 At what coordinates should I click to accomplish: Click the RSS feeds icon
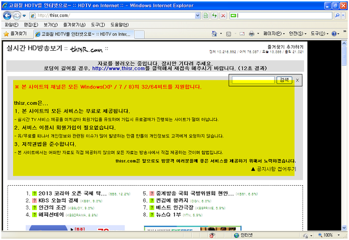[x=229, y=34]
